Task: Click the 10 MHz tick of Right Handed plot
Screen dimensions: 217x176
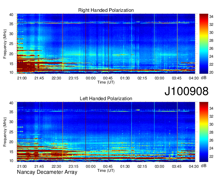Action: coord(11,72)
